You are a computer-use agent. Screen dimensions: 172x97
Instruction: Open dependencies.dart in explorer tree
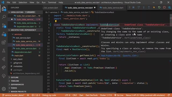pyautogui.click(x=23, y=52)
